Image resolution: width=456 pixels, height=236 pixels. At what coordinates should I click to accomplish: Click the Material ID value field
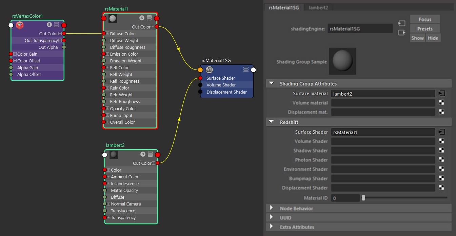click(x=345, y=198)
